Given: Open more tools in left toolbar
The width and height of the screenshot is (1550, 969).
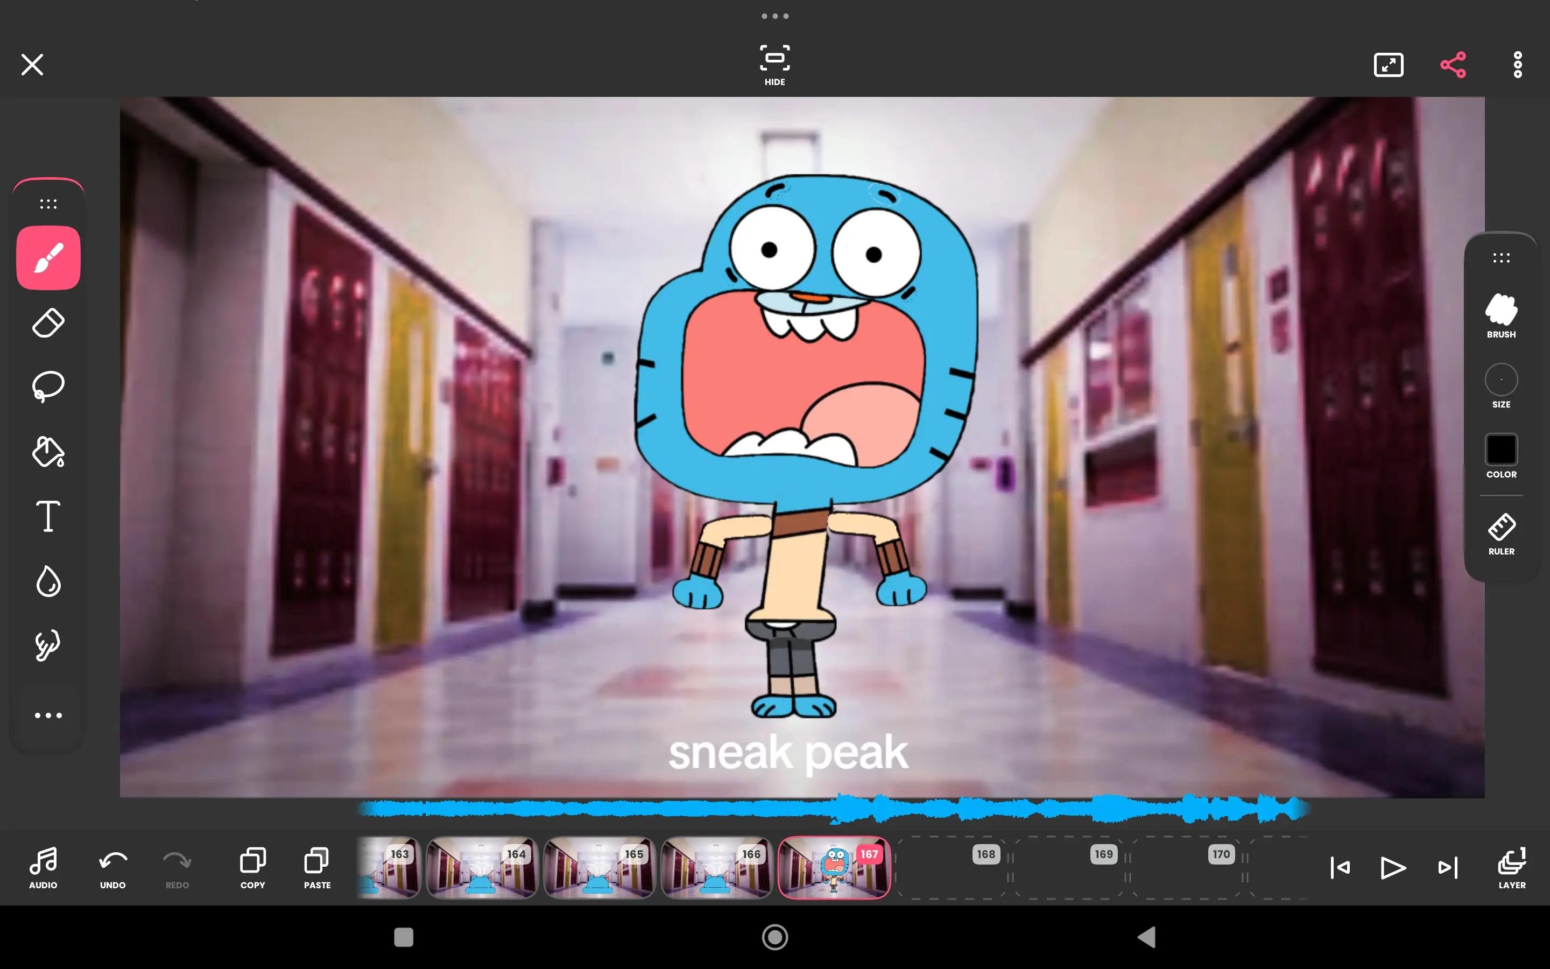Looking at the screenshot, I should tap(48, 715).
